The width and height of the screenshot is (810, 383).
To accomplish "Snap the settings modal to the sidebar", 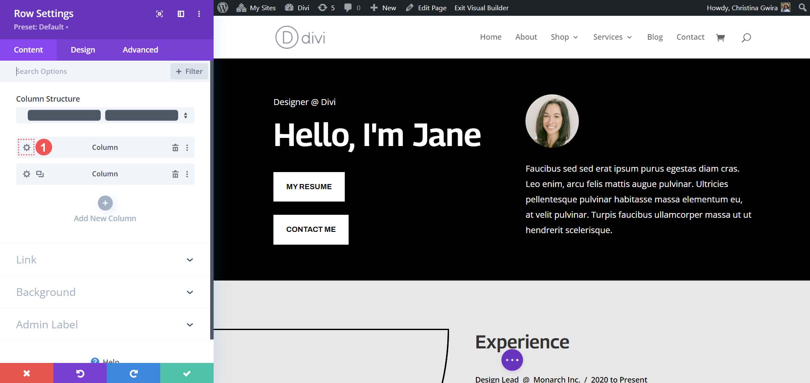I will click(181, 14).
